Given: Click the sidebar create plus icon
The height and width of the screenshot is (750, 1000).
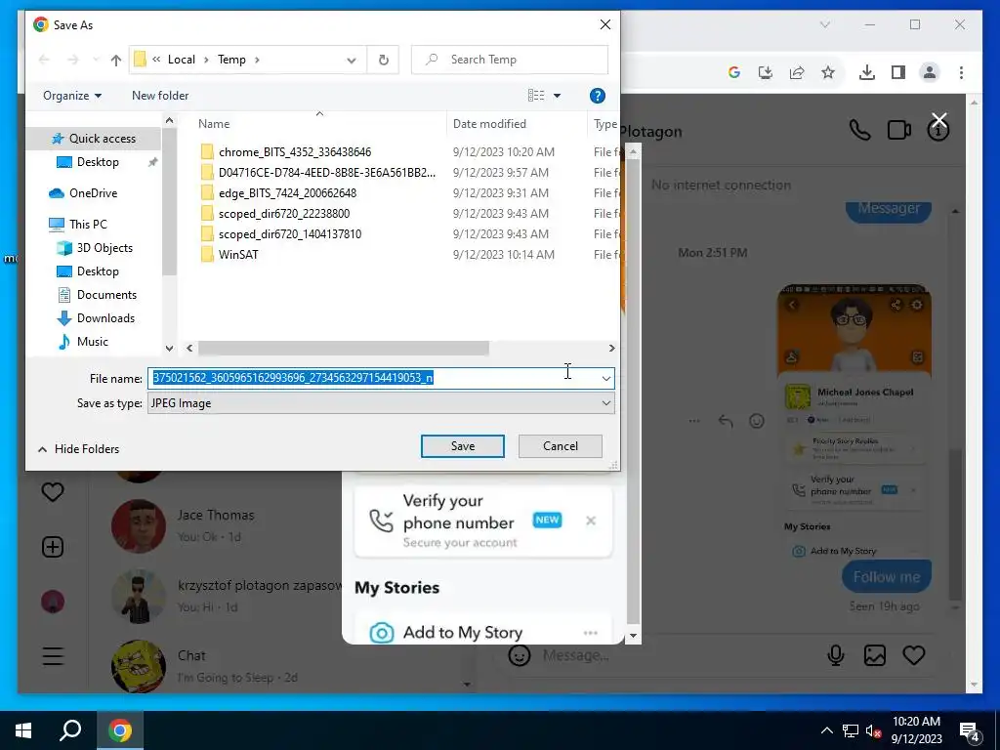Looking at the screenshot, I should (53, 547).
